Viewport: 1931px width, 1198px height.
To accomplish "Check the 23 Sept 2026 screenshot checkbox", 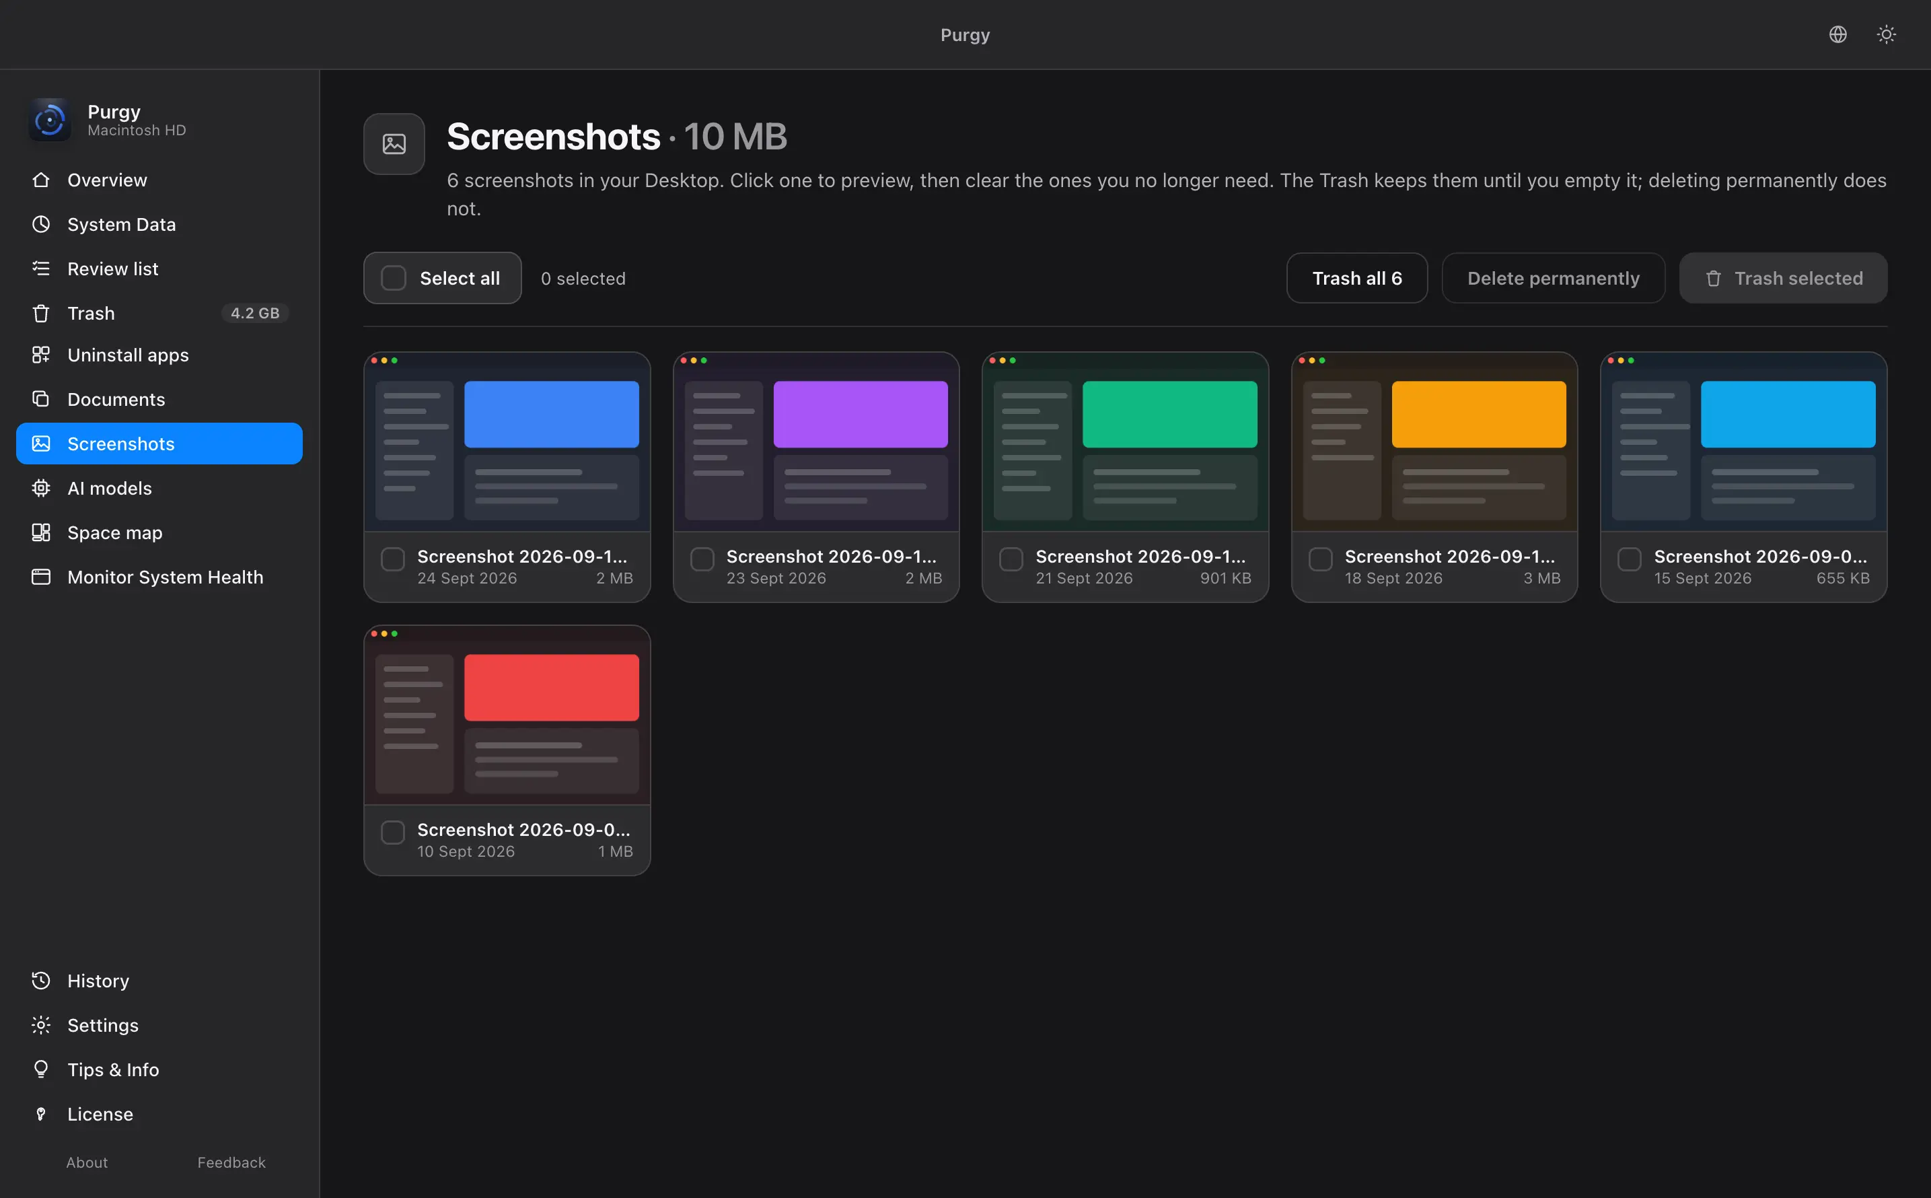I will [702, 559].
